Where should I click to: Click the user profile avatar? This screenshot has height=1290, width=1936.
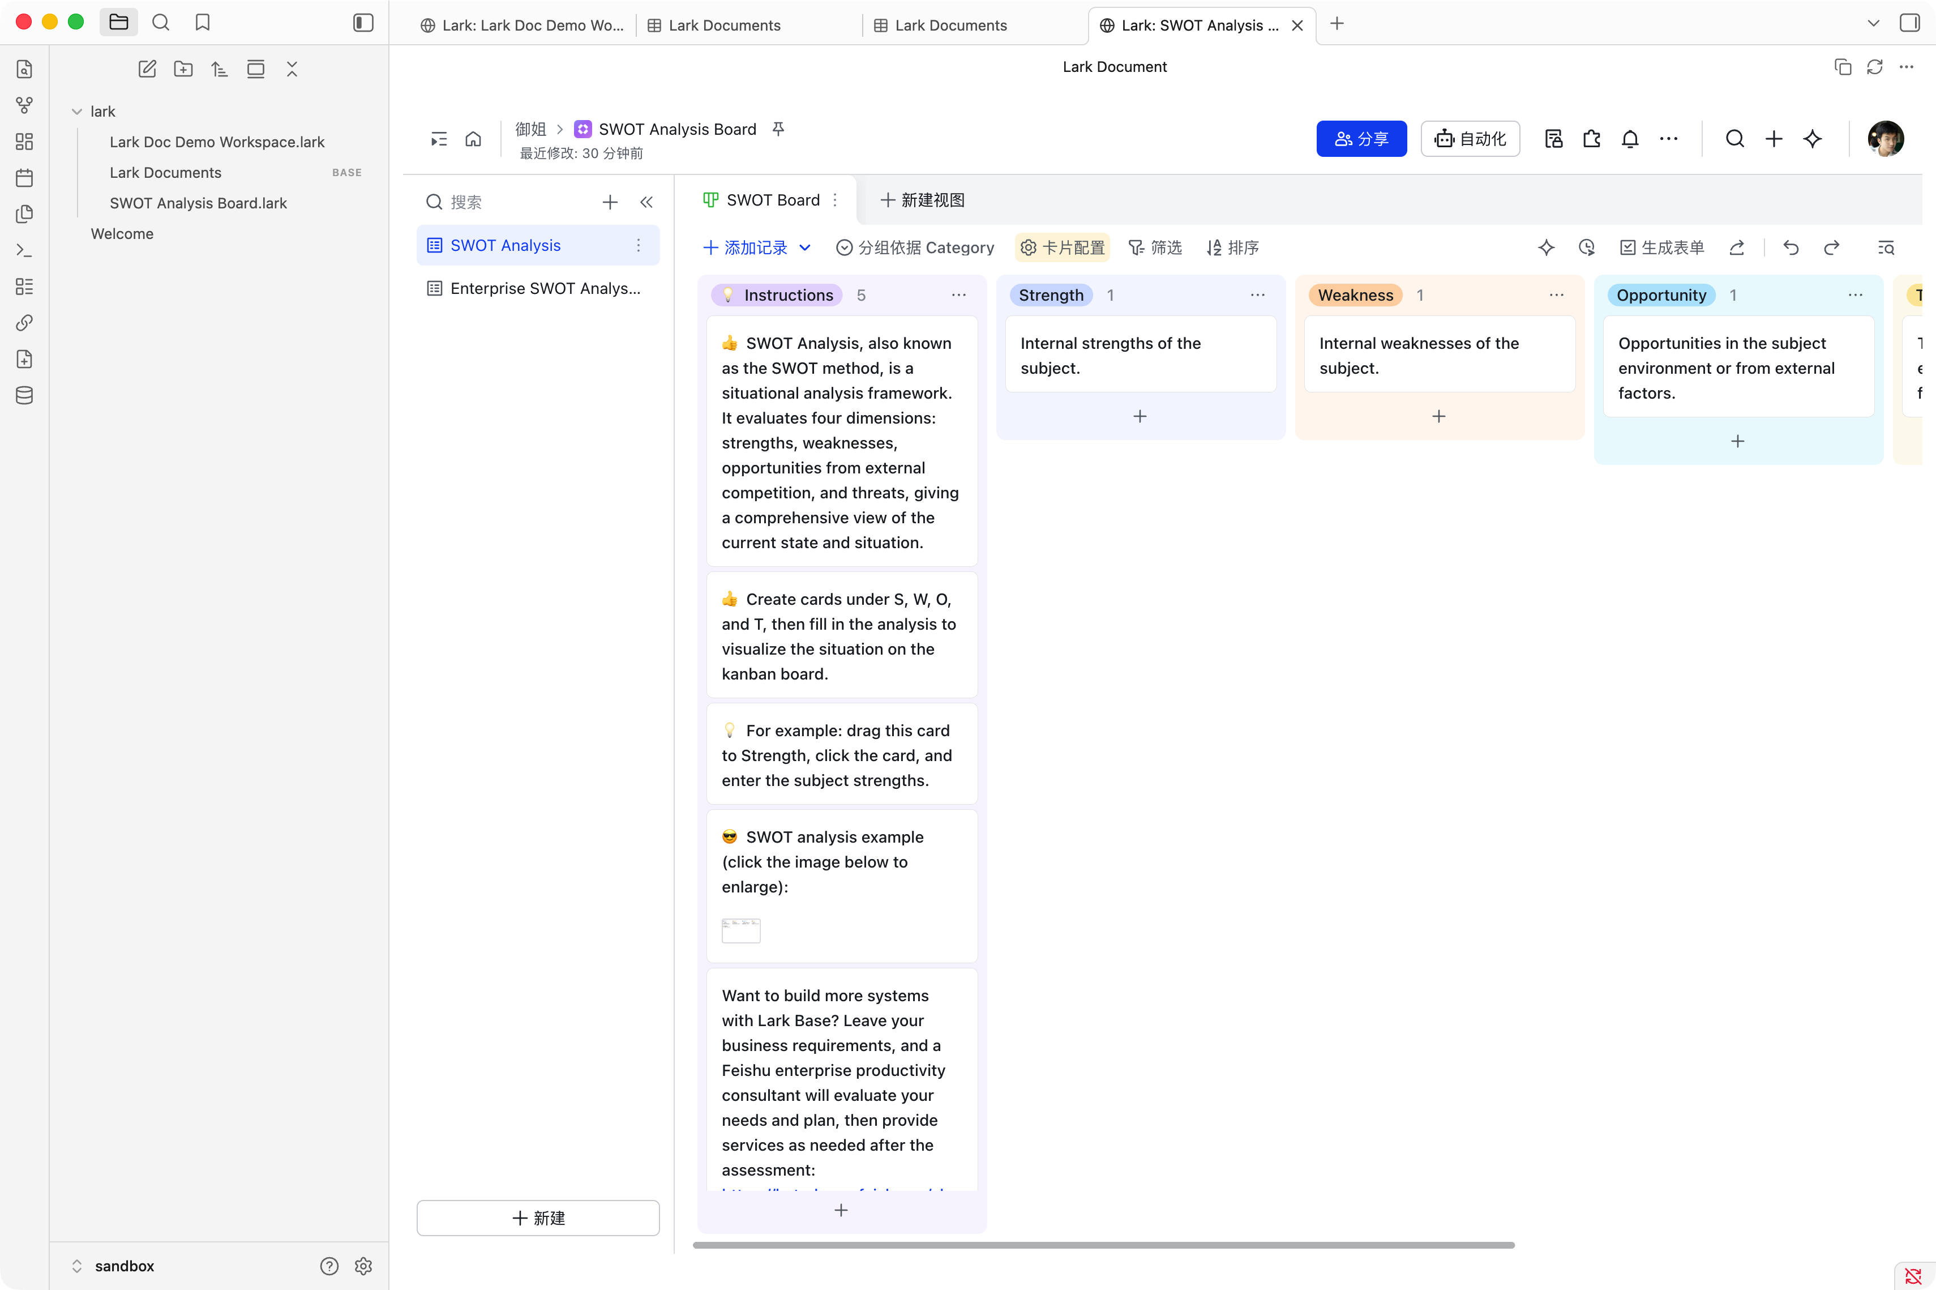[1885, 139]
